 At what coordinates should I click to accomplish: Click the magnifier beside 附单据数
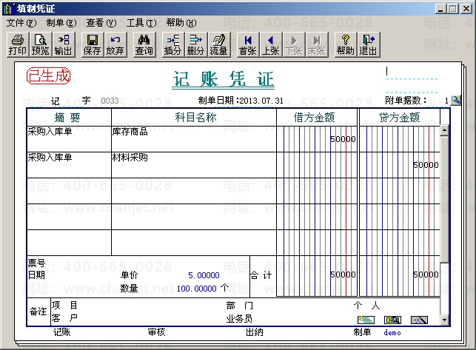[x=455, y=100]
